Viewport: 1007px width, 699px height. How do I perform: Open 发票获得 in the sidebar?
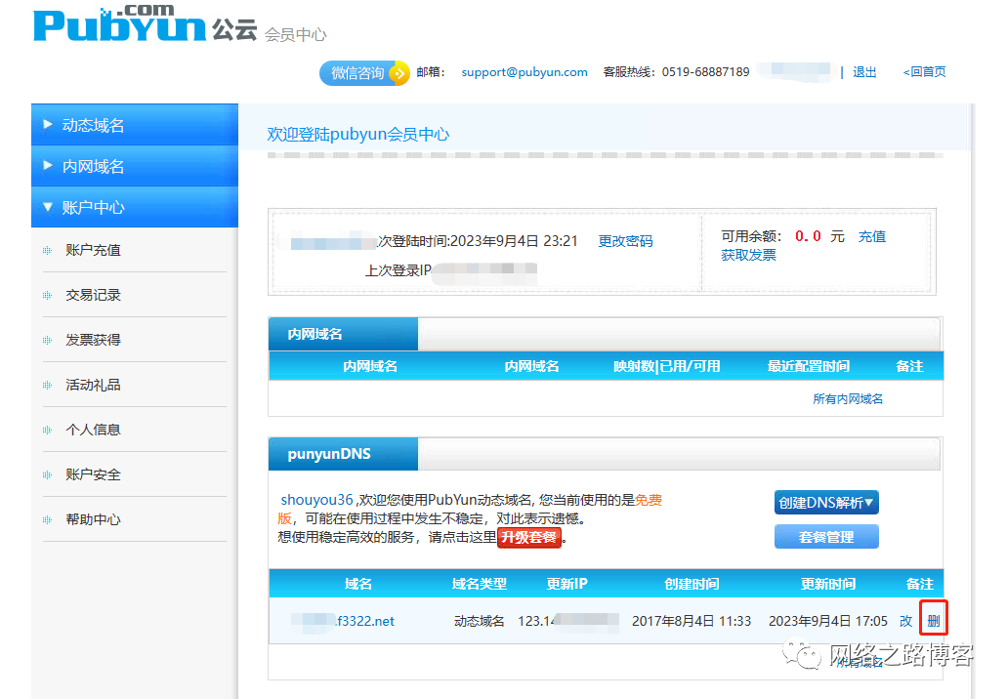tap(93, 340)
